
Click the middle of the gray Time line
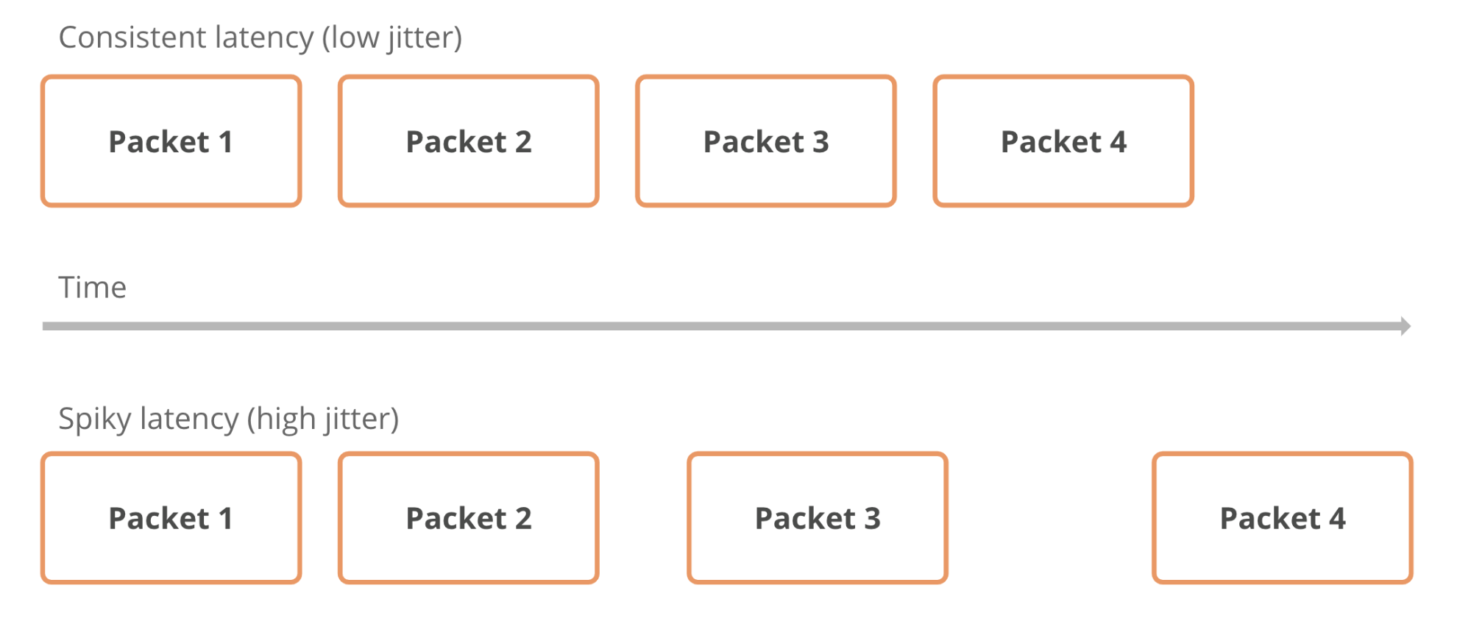(x=725, y=326)
